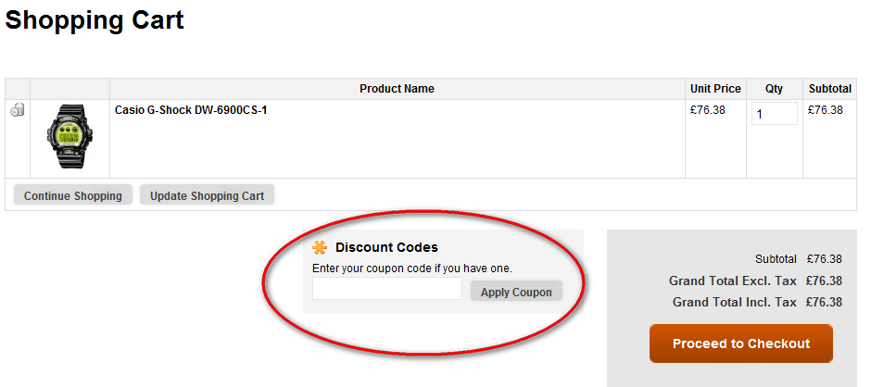Screen dimensions: 871x387
Task: Open the Casio G-Shock watch thumbnail
Action: pos(70,137)
